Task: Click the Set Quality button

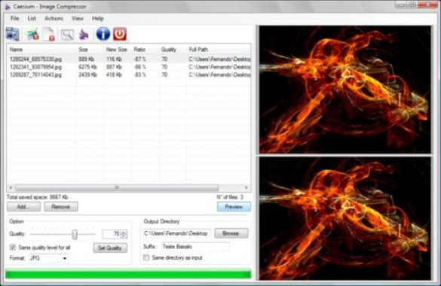Action: pyautogui.click(x=110, y=248)
